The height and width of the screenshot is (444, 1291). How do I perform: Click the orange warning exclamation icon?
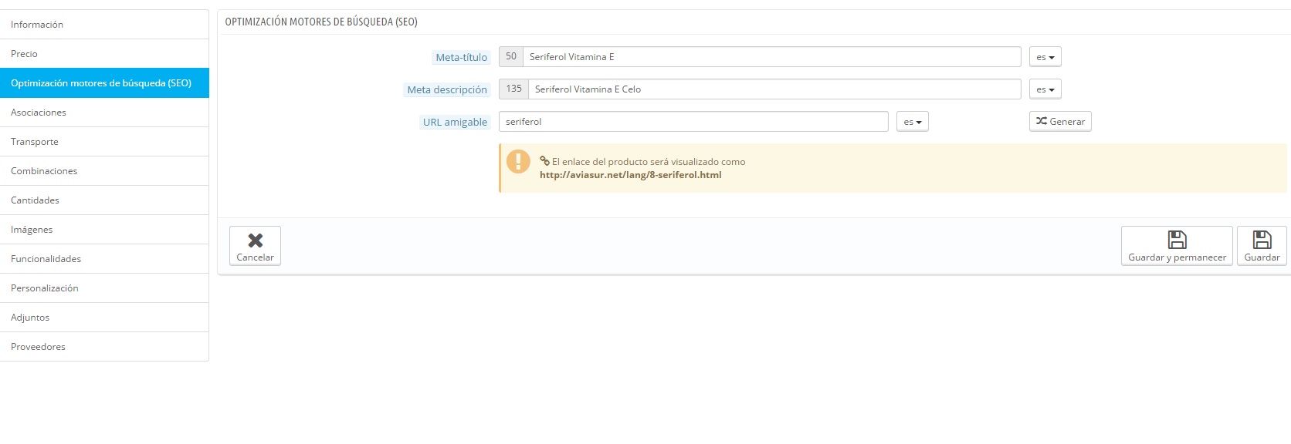[x=518, y=161]
